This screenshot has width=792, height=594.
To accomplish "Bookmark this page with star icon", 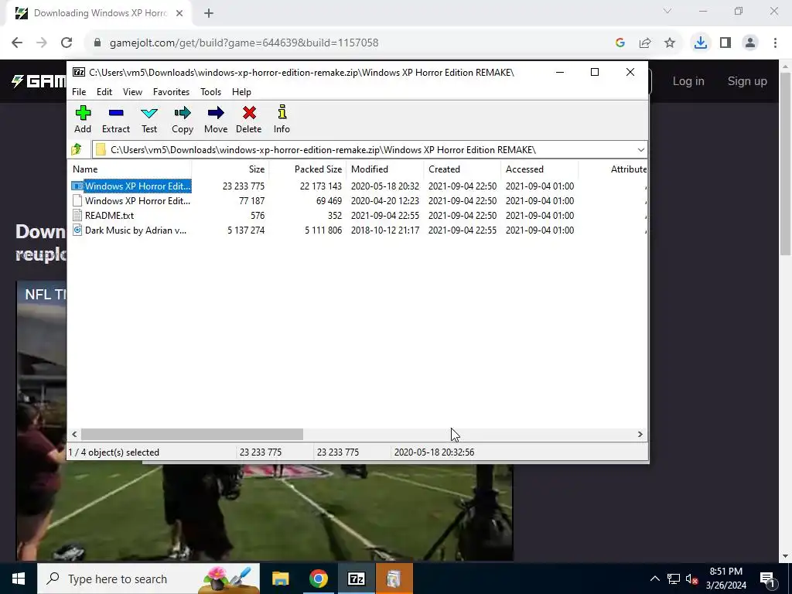I will click(x=670, y=43).
